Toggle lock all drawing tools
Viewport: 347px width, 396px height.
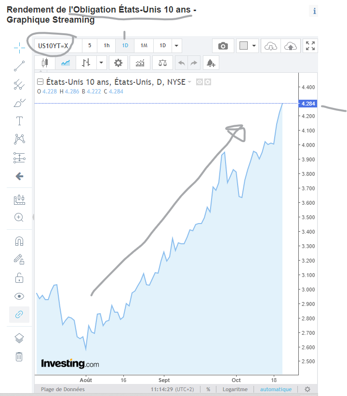click(19, 278)
